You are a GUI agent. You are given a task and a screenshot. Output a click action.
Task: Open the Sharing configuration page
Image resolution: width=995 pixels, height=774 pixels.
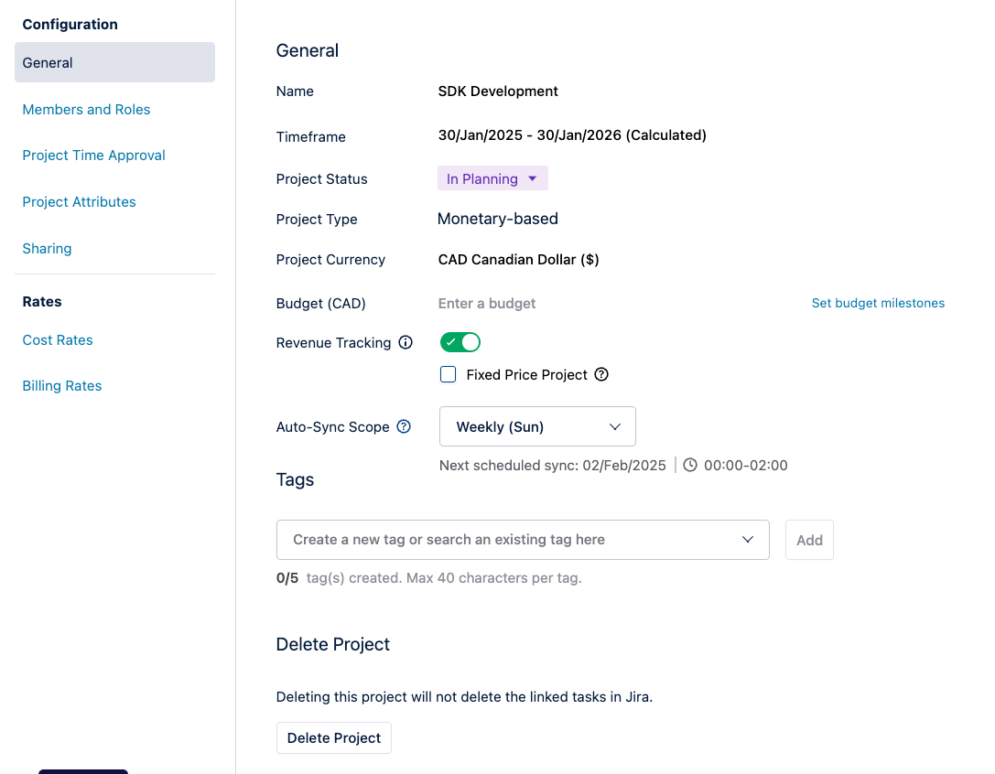[x=47, y=249]
